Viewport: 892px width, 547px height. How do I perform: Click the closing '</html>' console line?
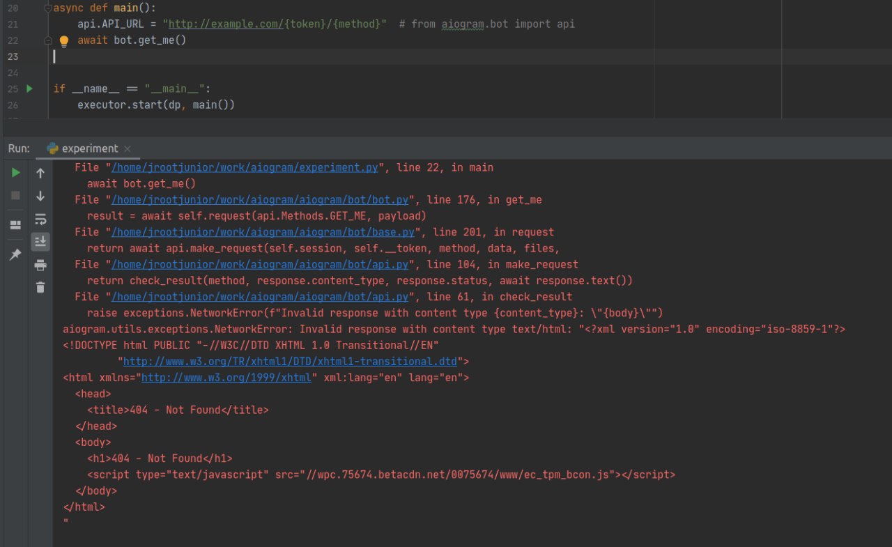click(84, 507)
